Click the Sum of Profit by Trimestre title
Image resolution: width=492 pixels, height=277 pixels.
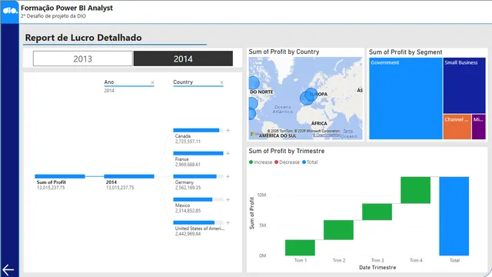(x=287, y=151)
